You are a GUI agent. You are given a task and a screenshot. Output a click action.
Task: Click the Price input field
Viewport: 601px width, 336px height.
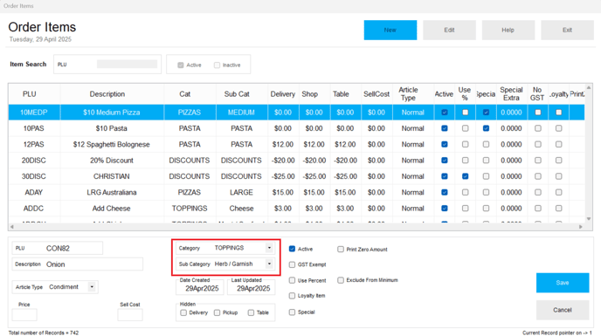point(24,315)
